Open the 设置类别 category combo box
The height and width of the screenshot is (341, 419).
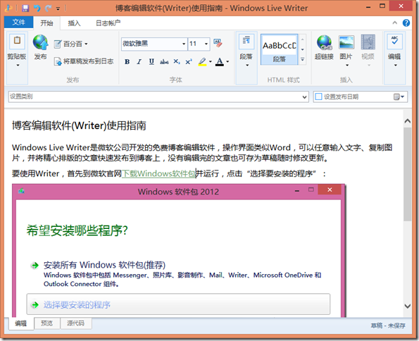point(158,97)
